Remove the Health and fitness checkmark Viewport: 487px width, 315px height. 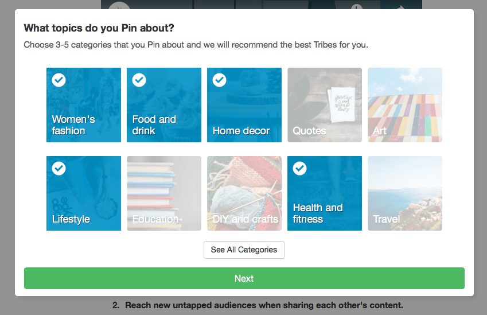click(x=299, y=169)
